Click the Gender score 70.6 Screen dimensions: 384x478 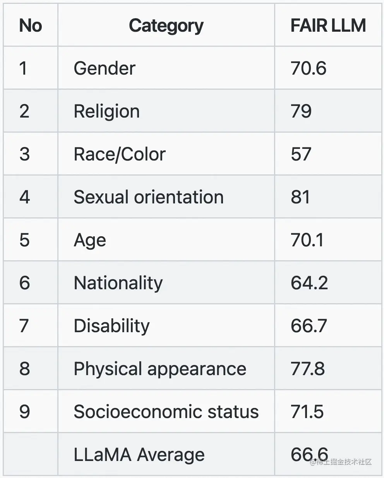click(309, 68)
